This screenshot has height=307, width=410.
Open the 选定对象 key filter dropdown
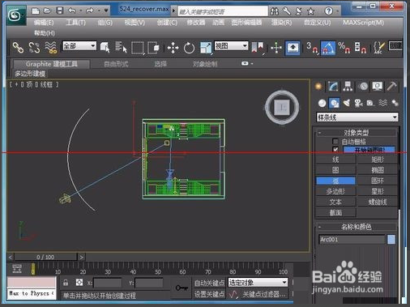pyautogui.click(x=258, y=283)
